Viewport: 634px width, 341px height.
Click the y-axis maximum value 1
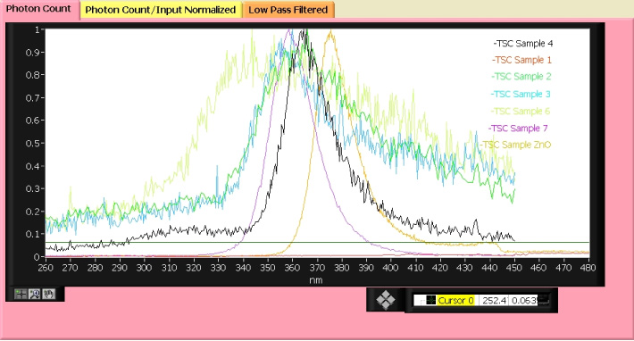38,29
